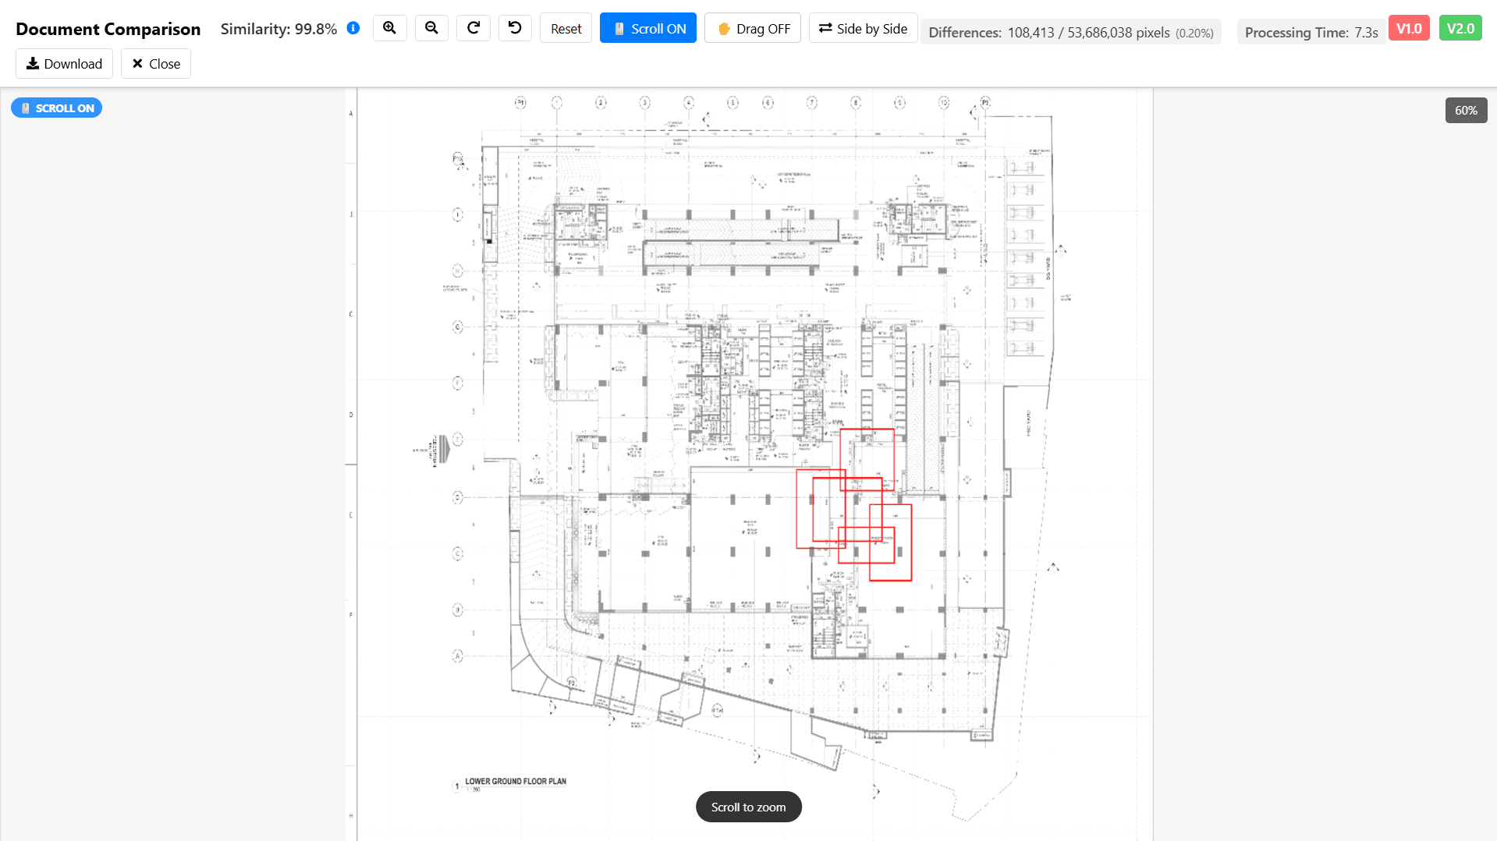The image size is (1497, 841).
Task: Click the Differences pixel count text
Action: point(1071,33)
